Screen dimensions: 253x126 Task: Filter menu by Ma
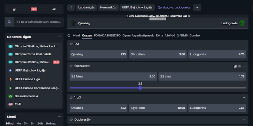click(19, 123)
